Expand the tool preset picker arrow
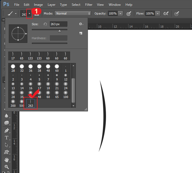This screenshot has width=192, height=173. 16,13
